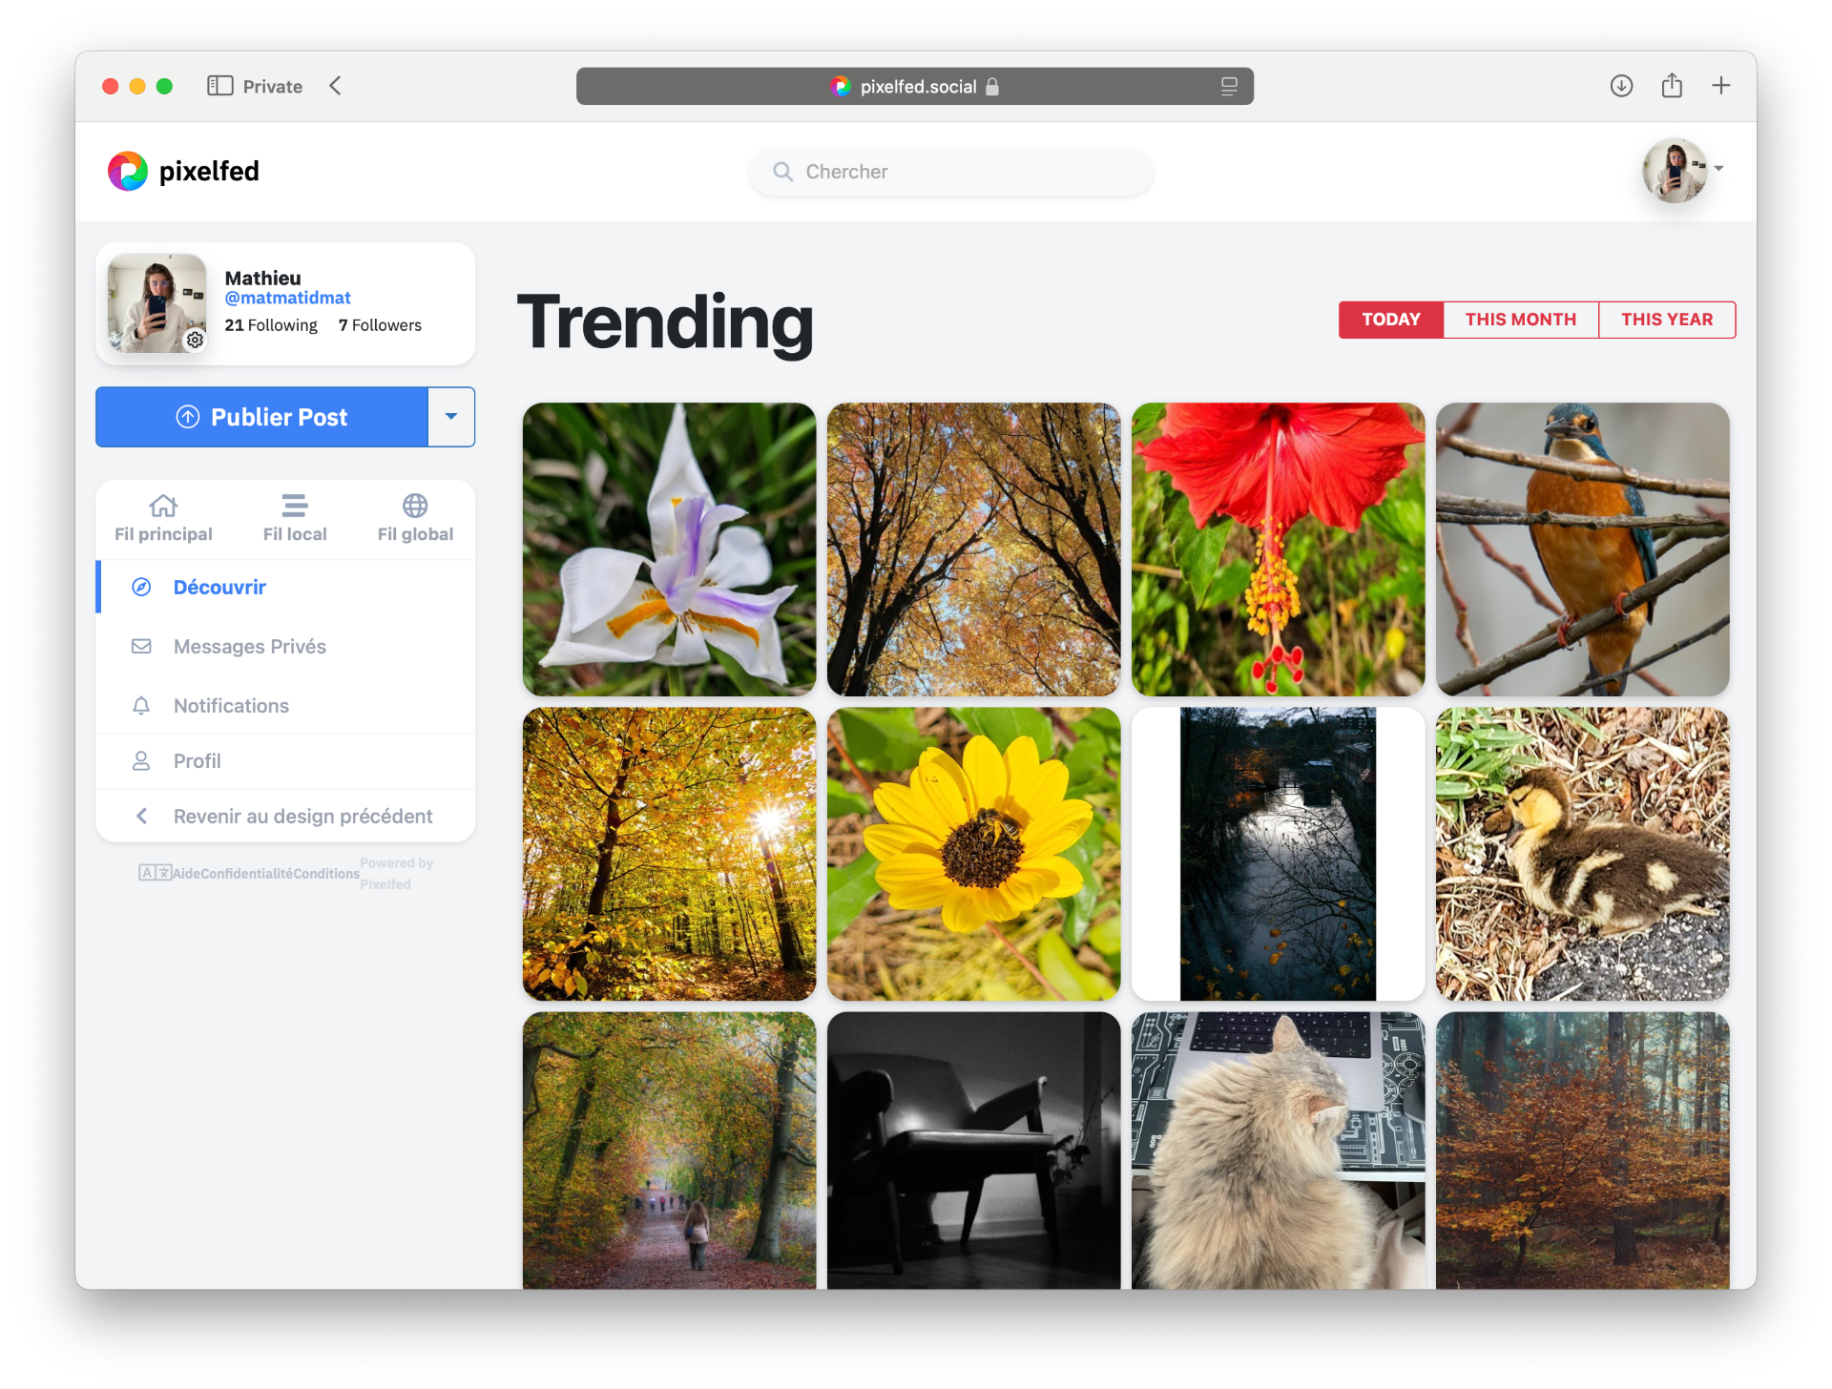The image size is (1832, 1389).
Task: Open Fil global globe icon
Action: click(x=415, y=506)
